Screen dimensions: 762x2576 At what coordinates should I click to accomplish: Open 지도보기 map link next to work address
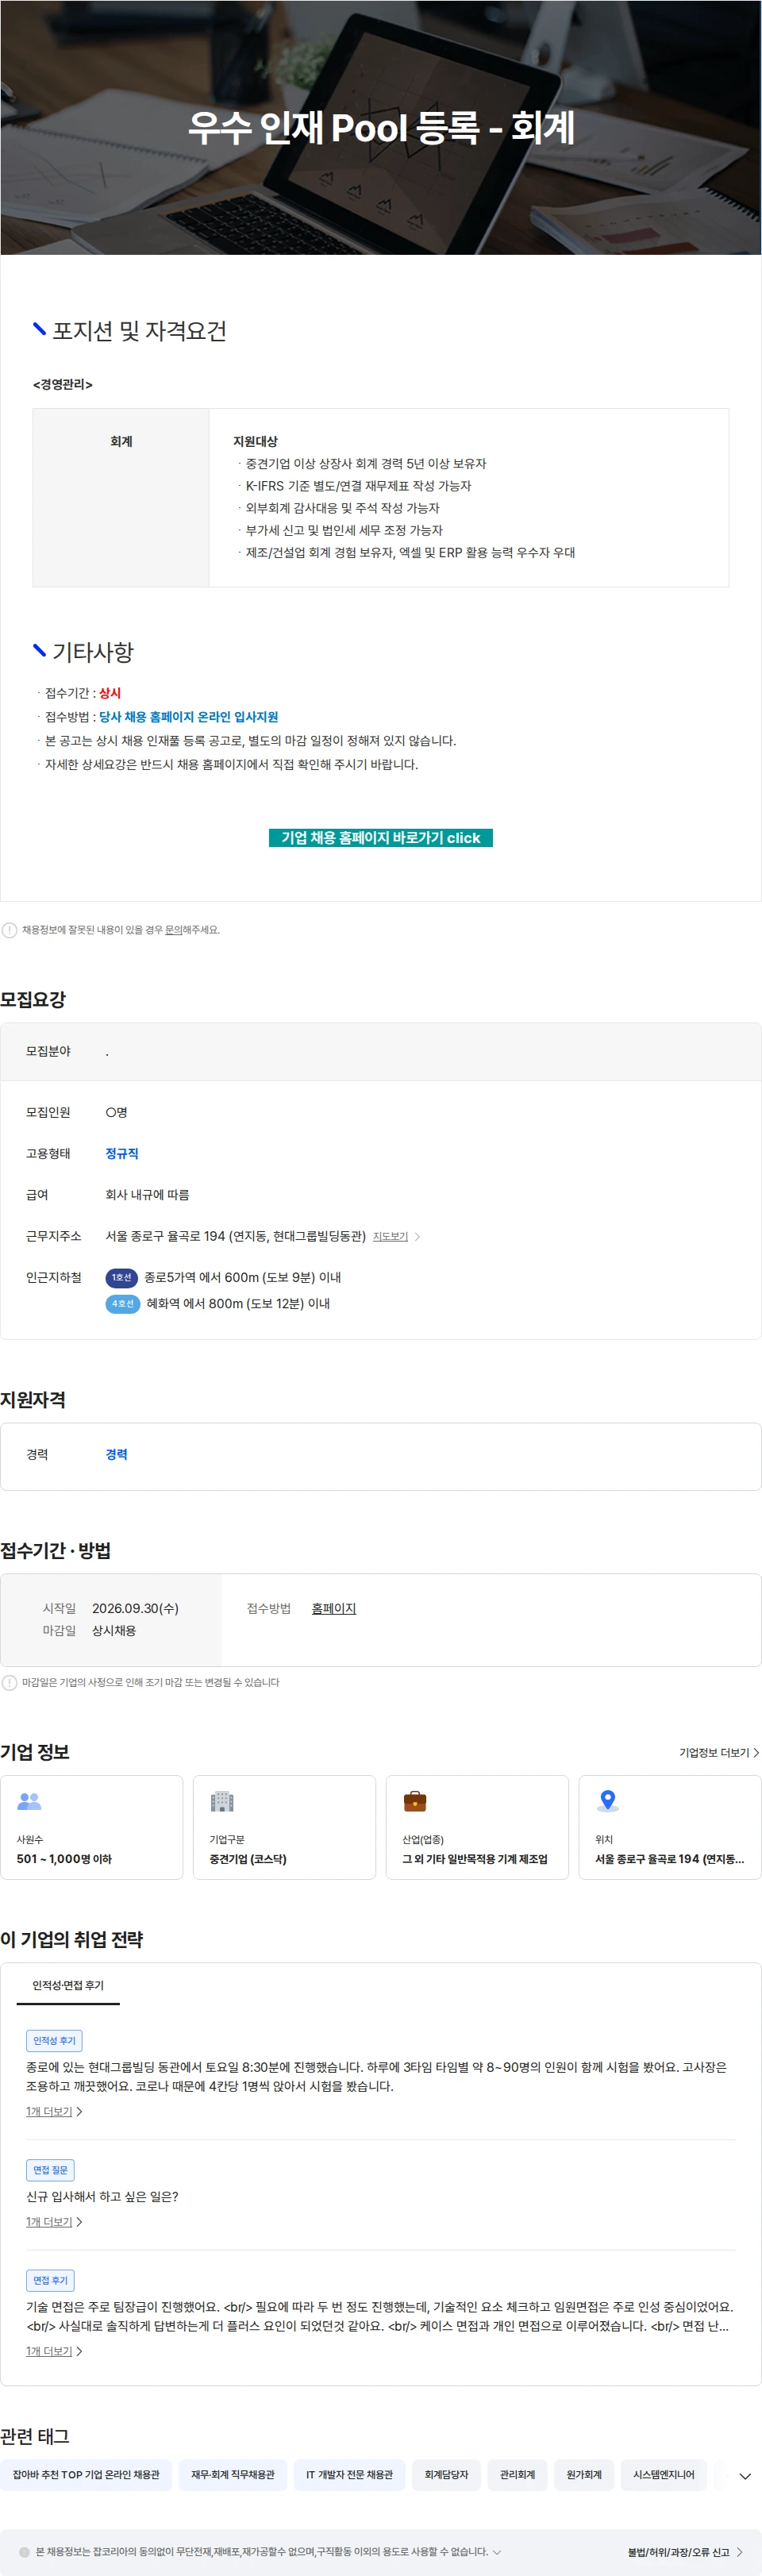pos(390,1237)
